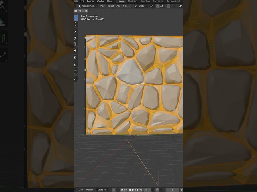Click the subtract selection mode icon
The height and width of the screenshot is (192, 257).
(83, 11)
